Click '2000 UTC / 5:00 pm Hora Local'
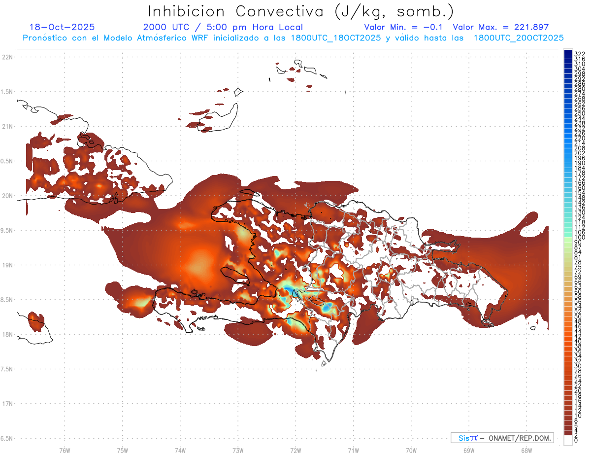This screenshot has width=591, height=457. pos(223,28)
